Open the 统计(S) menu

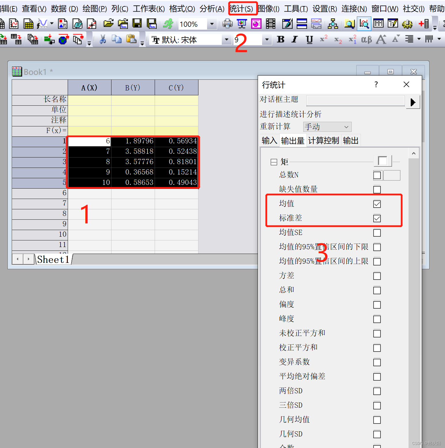click(x=242, y=9)
